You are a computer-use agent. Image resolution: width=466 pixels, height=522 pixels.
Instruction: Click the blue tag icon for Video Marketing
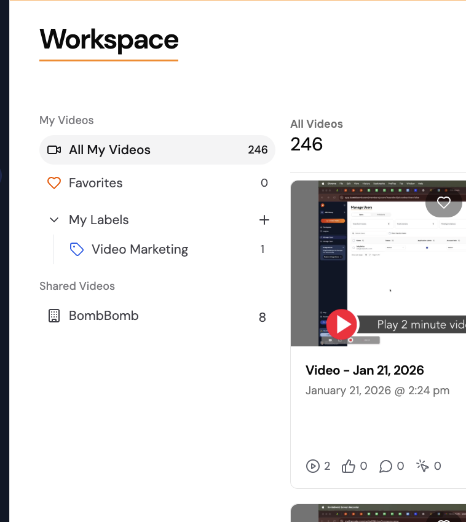point(77,249)
